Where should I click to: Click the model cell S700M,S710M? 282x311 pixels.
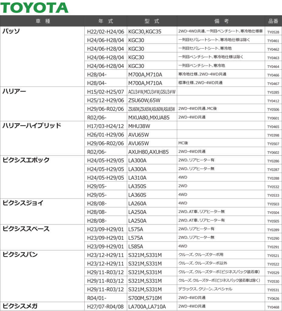tap(145, 298)
